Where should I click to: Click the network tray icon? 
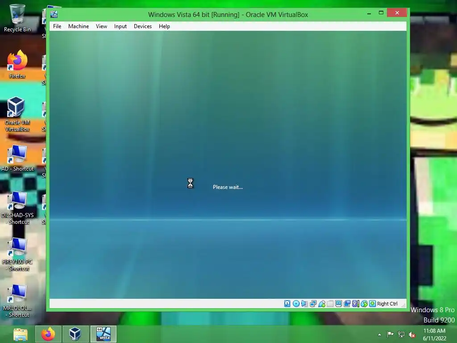401,335
